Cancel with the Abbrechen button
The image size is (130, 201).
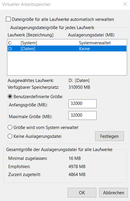click(x=114, y=193)
